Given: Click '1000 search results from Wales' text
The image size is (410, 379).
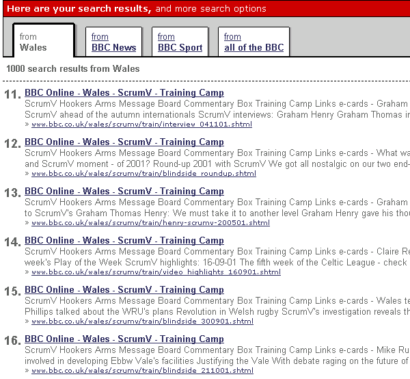Looking at the screenshot, I should [73, 68].
